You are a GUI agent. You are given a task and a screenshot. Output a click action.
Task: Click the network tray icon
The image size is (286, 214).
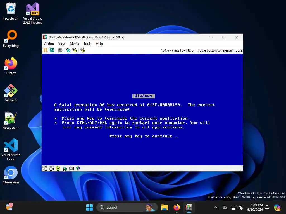(x=233, y=207)
